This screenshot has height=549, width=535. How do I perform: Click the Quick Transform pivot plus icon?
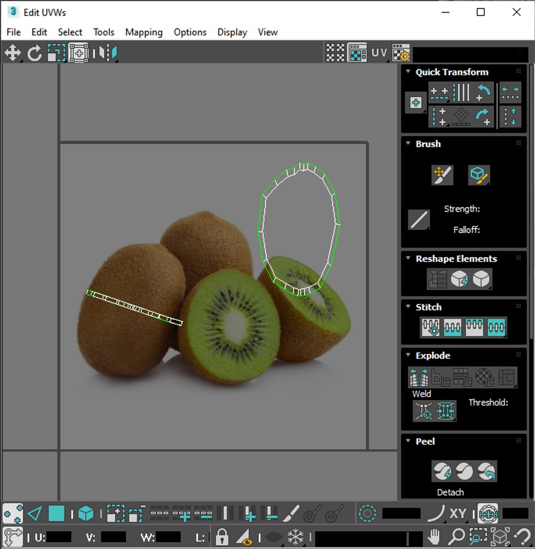[x=416, y=103]
